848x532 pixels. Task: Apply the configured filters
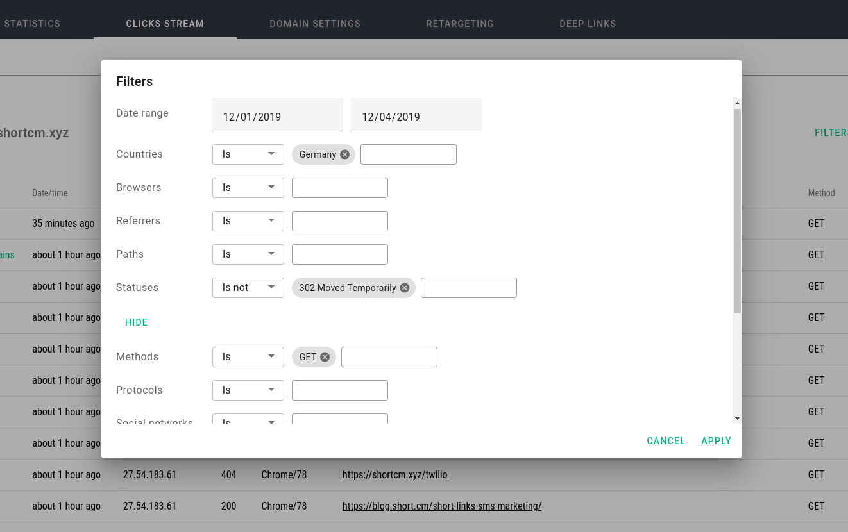[716, 440]
